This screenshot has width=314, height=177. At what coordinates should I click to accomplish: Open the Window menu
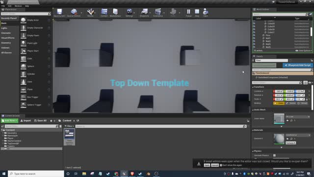click(18, 6)
